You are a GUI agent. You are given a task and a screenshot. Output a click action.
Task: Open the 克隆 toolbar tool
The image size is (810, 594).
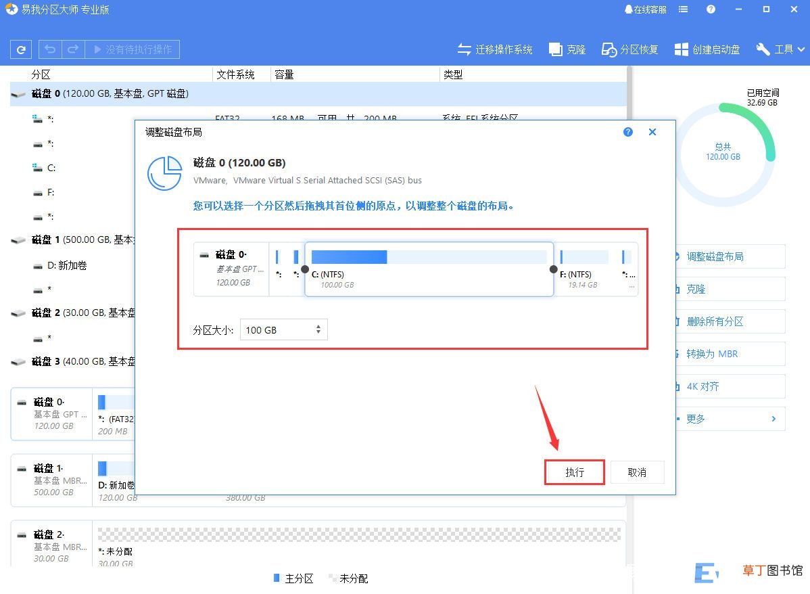[x=567, y=49]
